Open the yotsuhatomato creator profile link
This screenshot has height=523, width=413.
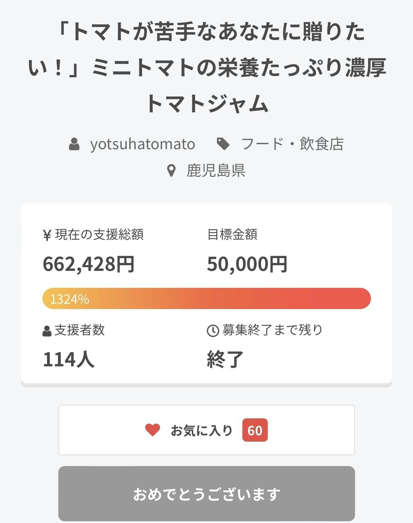tap(142, 144)
